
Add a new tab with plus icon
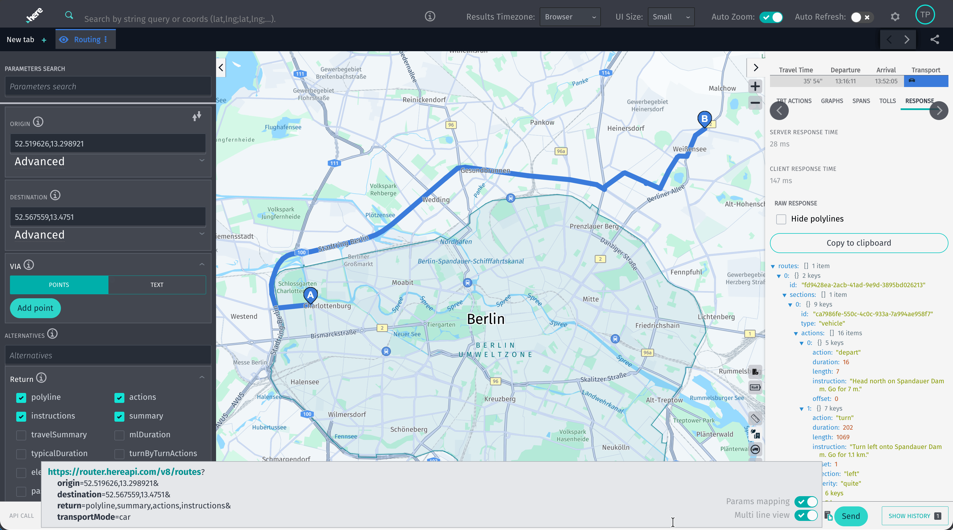pos(44,40)
